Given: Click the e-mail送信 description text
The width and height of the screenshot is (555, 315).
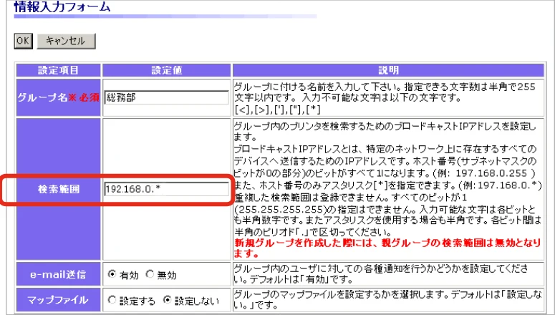Looking at the screenshot, I should (x=381, y=274).
